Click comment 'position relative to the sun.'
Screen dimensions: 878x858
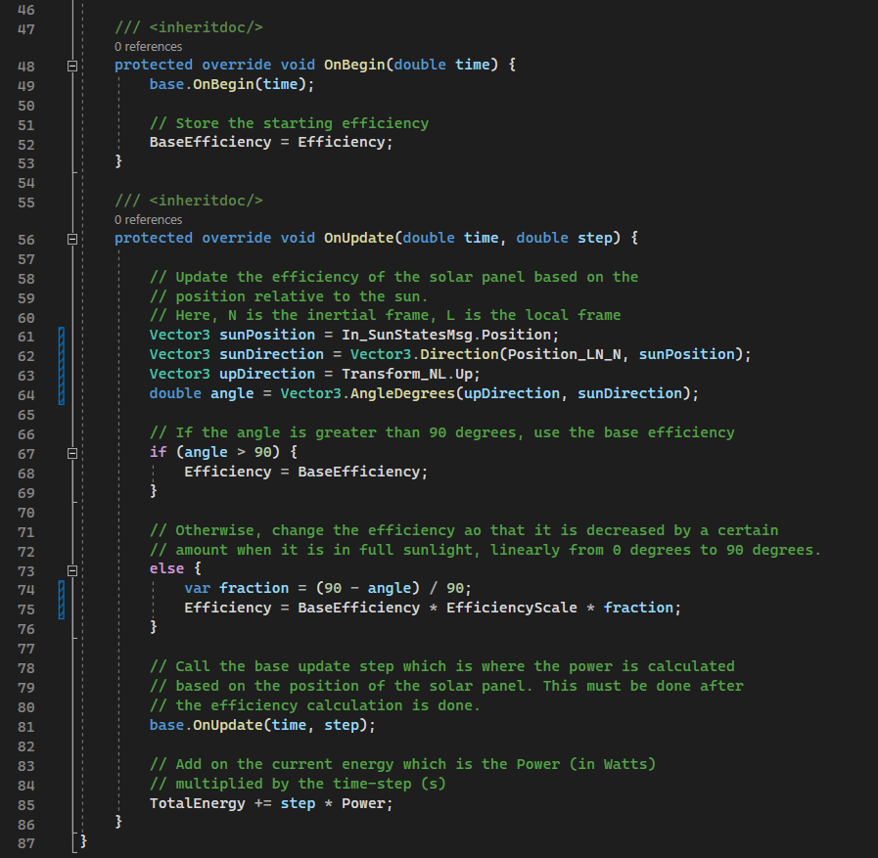coord(289,296)
